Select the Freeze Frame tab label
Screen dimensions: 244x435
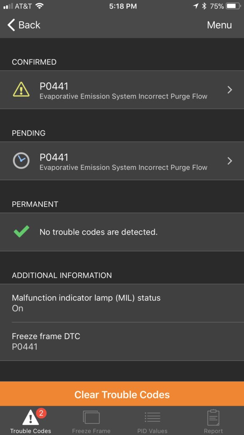point(91,431)
